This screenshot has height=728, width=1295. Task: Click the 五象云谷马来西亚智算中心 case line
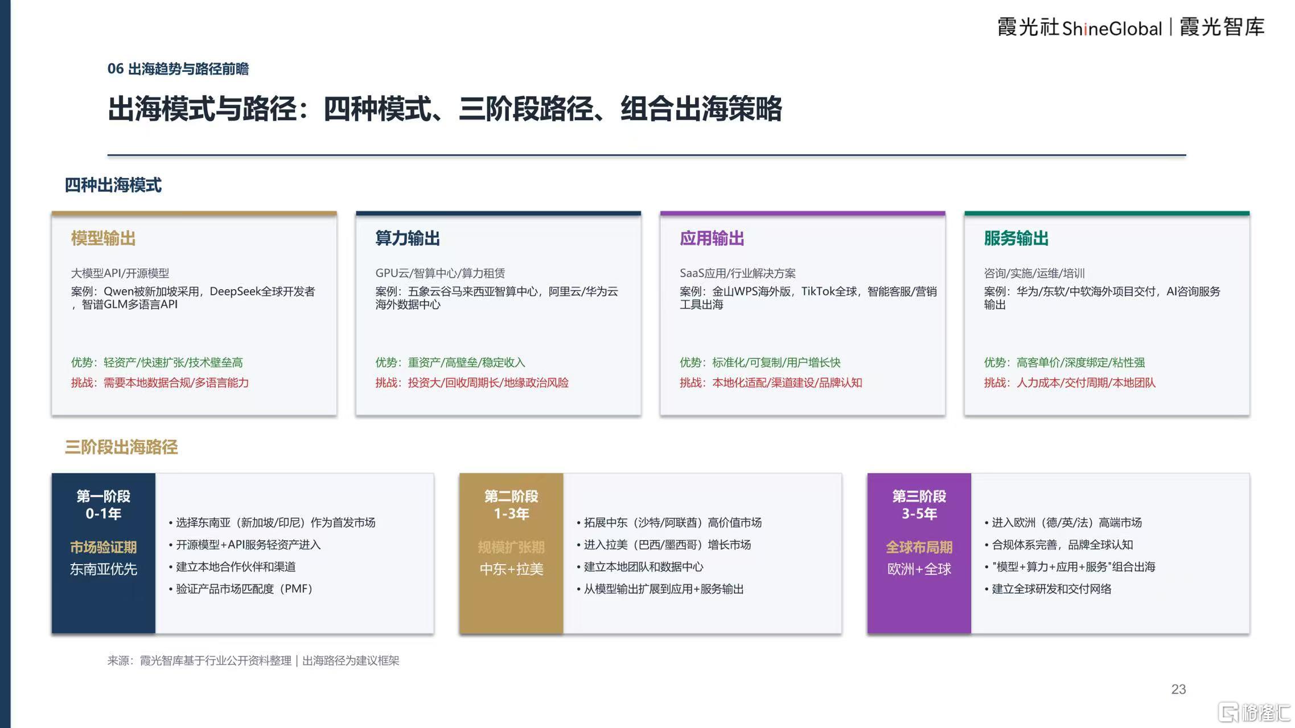[x=496, y=298]
